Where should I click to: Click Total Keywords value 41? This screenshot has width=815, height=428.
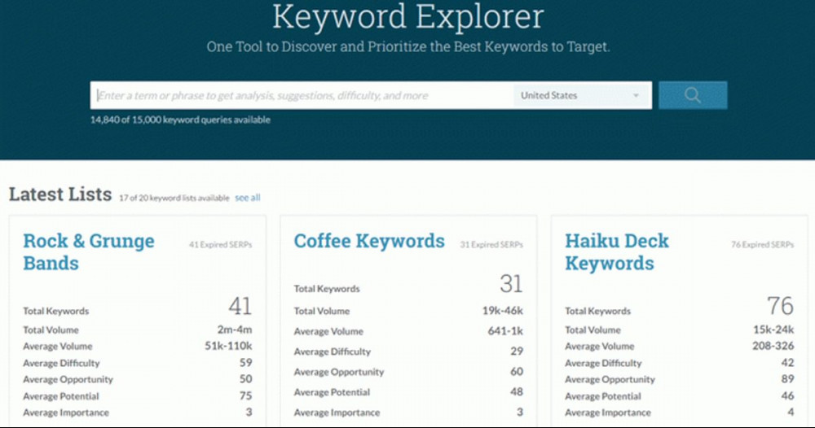[240, 306]
